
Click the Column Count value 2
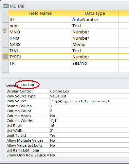coord(89,111)
